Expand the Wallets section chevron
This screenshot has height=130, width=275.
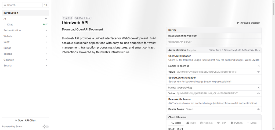pos(46,36)
